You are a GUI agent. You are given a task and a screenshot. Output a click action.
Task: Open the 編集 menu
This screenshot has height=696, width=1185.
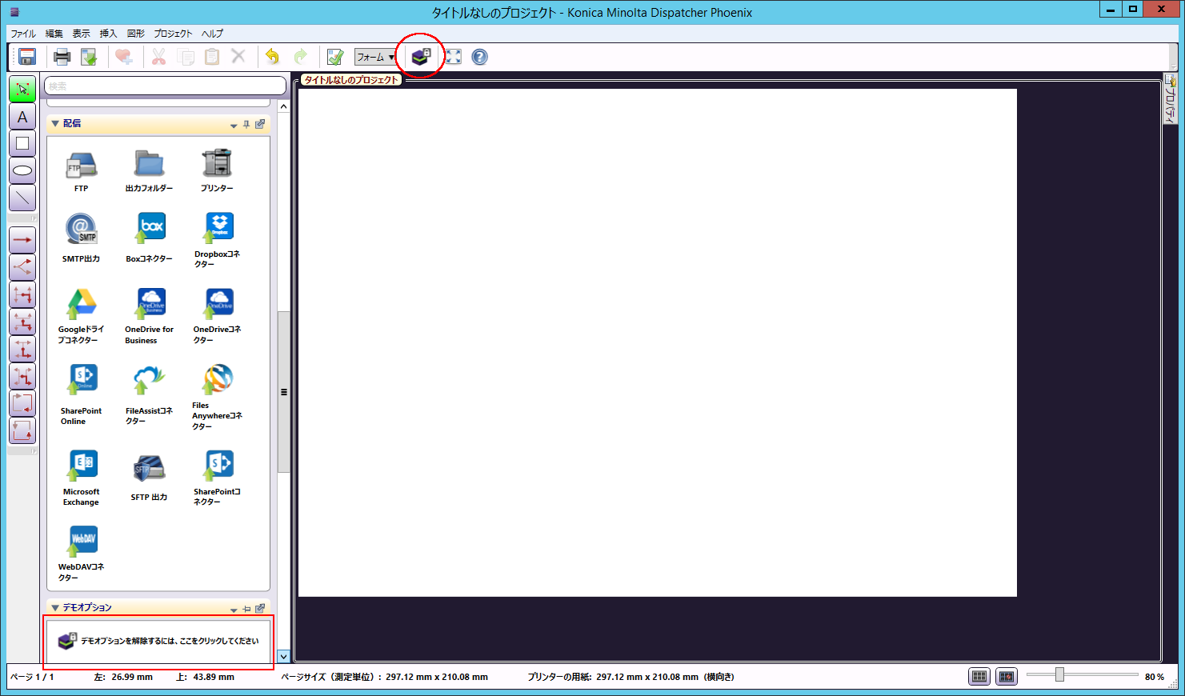coord(54,34)
